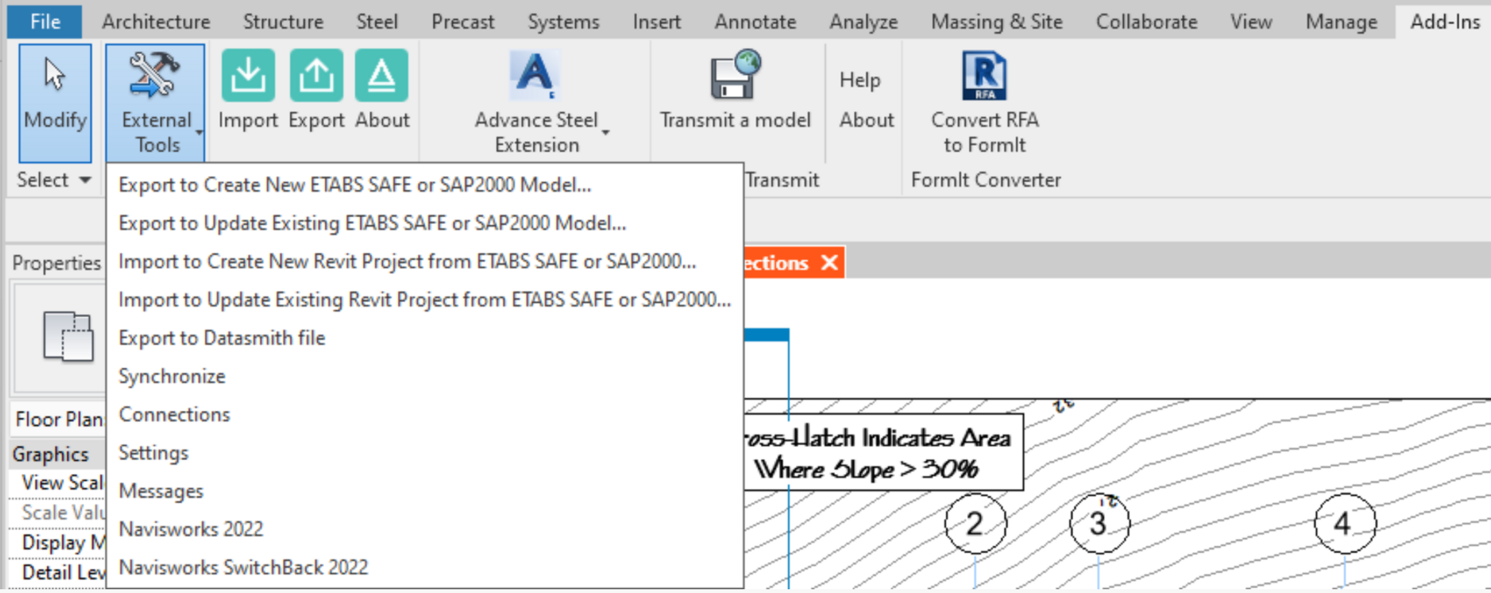Switch to the View ribbon tab

pos(1251,22)
